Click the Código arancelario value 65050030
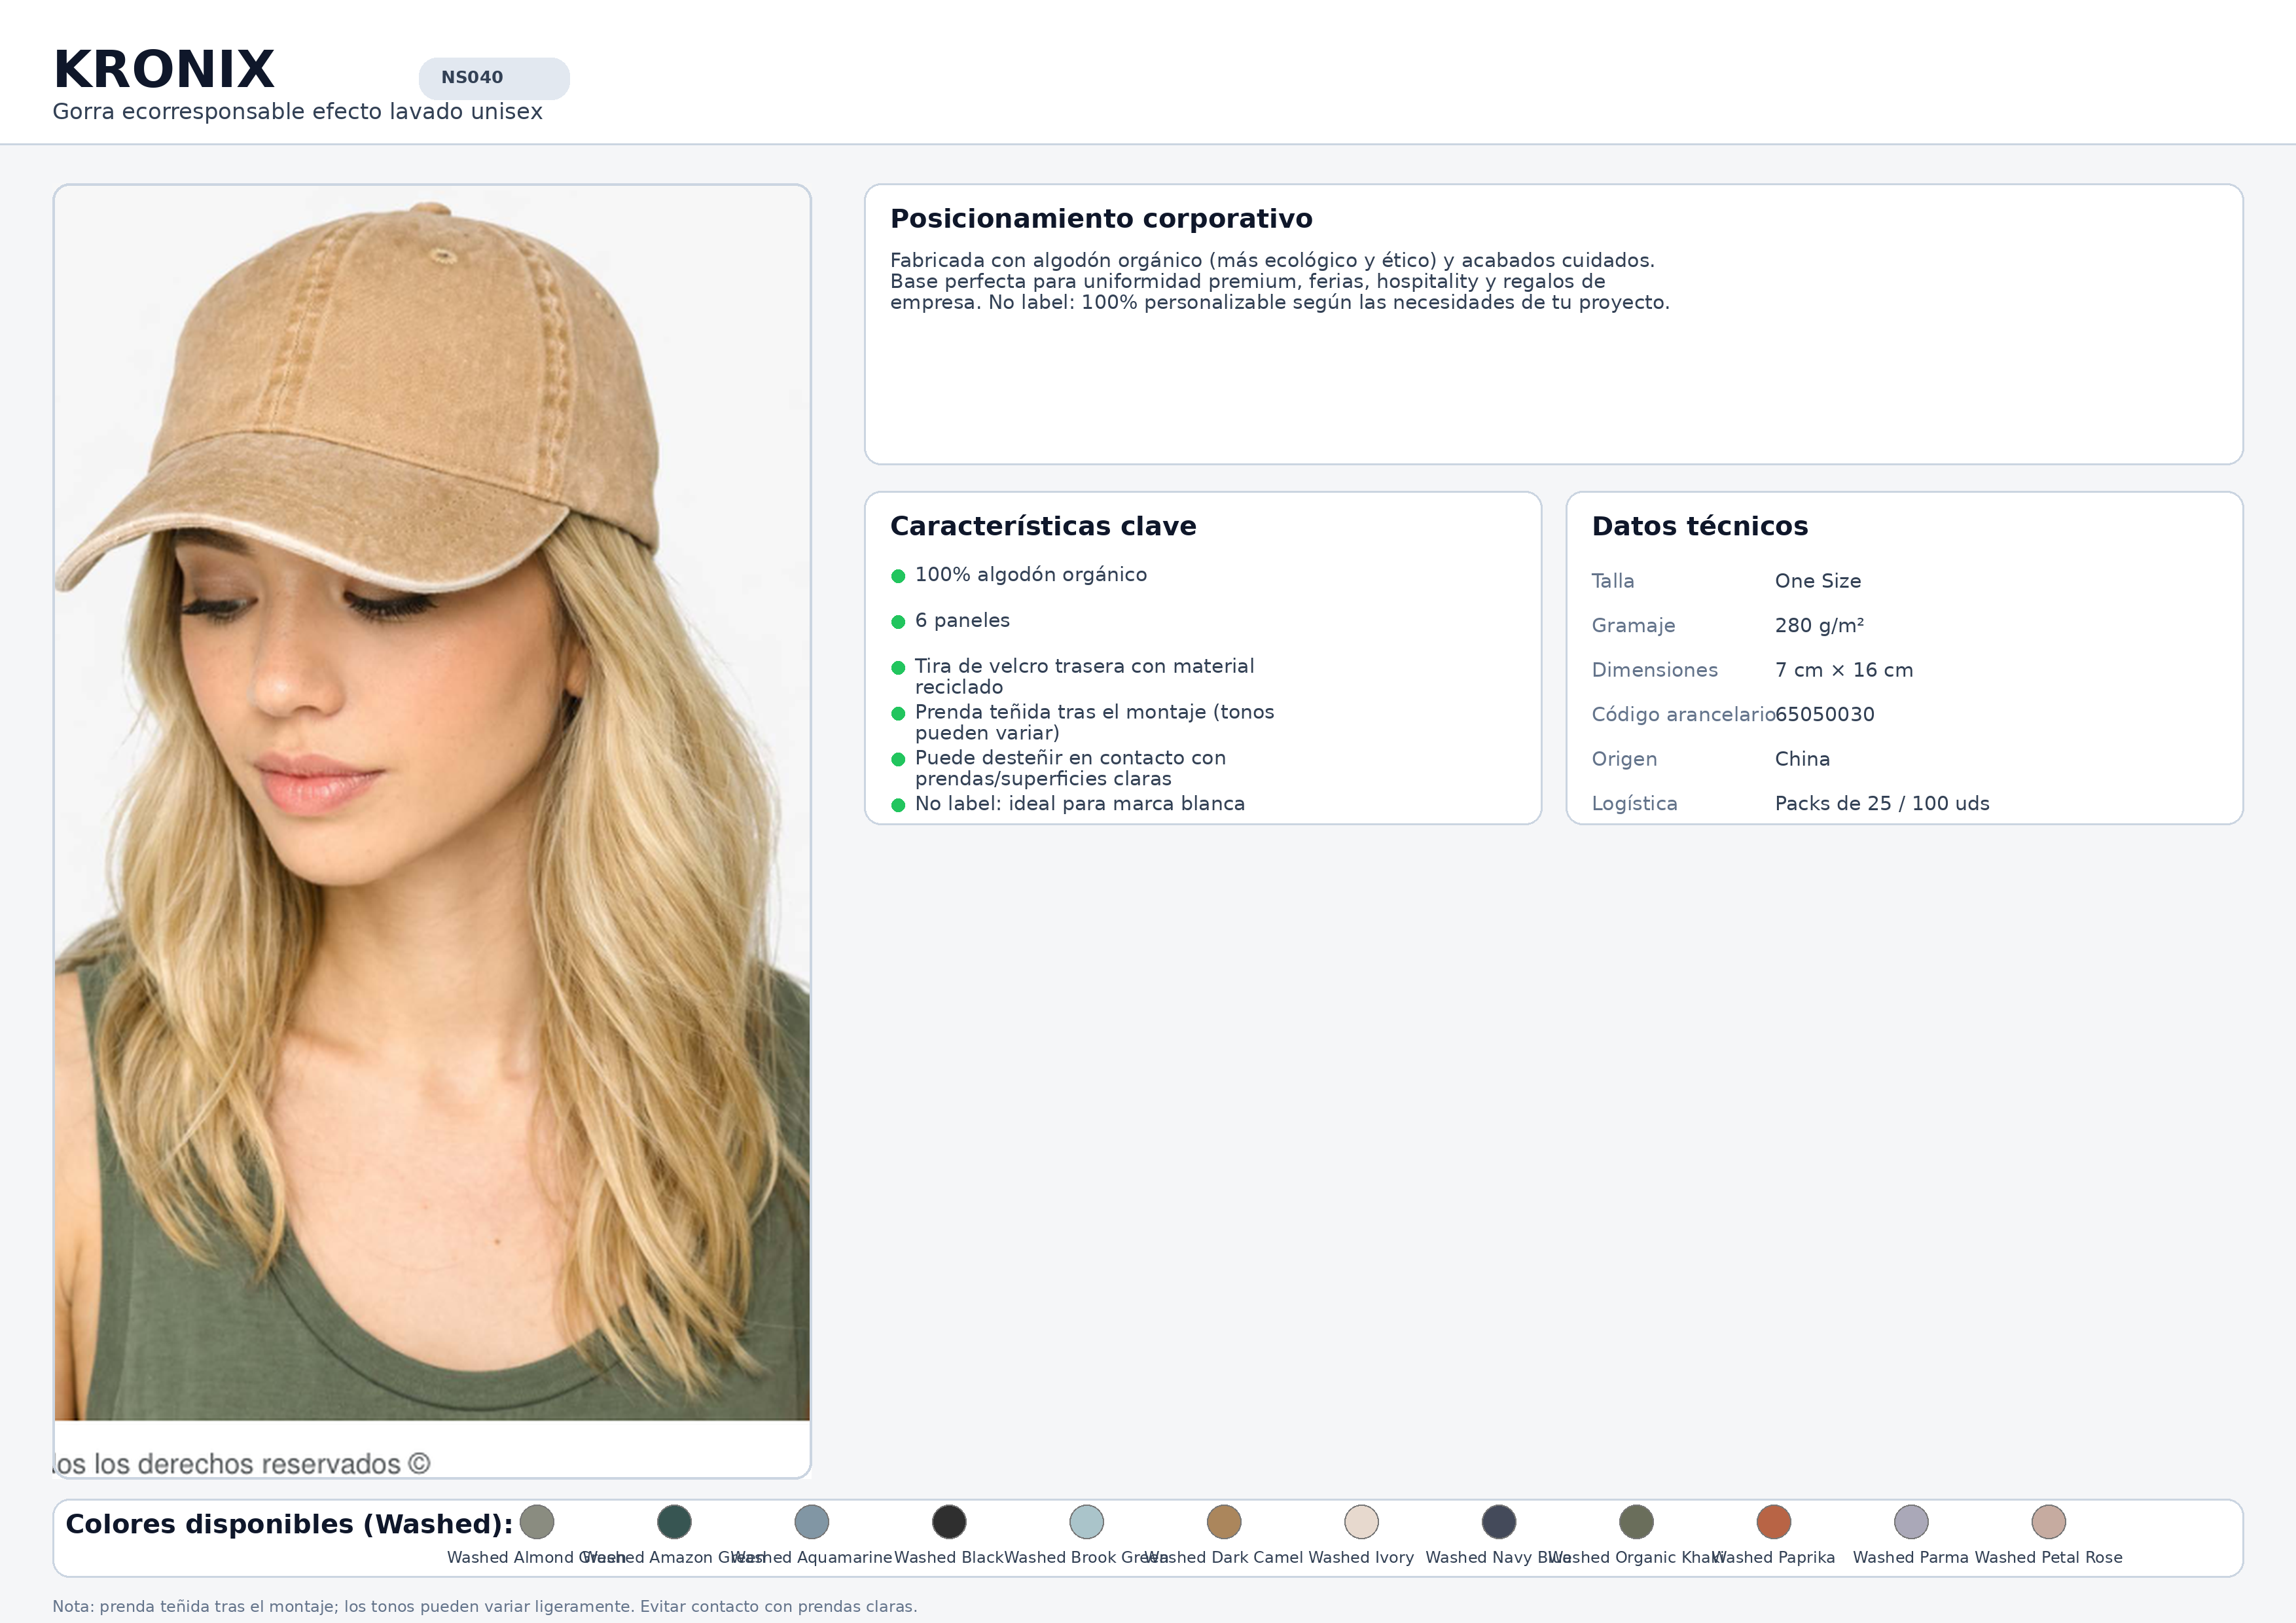 click(x=1825, y=714)
